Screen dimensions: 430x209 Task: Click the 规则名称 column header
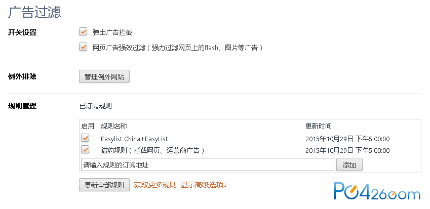point(114,126)
